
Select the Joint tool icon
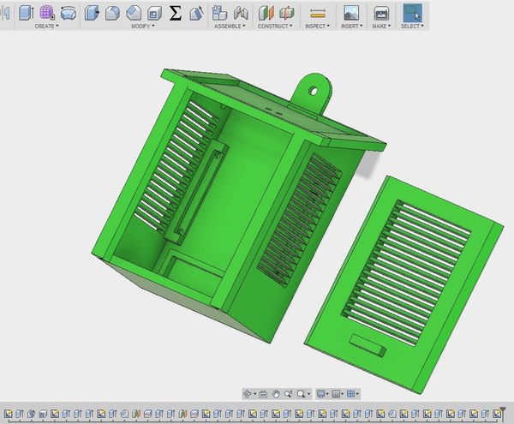(241, 13)
